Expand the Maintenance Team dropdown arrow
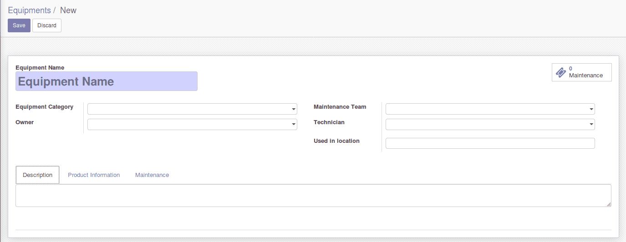626x242 pixels. pos(591,109)
